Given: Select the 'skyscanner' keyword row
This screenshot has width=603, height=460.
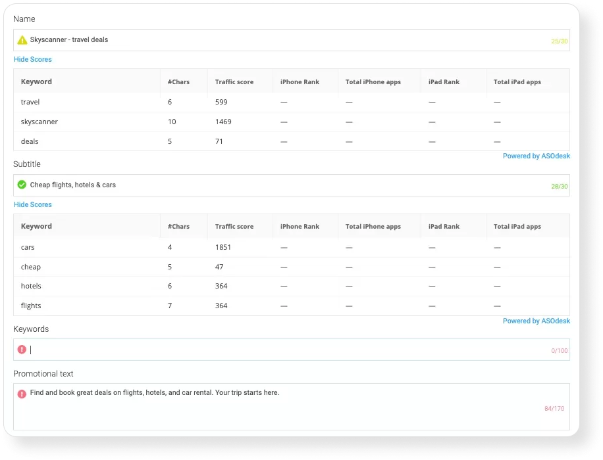Looking at the screenshot, I should 292,122.
